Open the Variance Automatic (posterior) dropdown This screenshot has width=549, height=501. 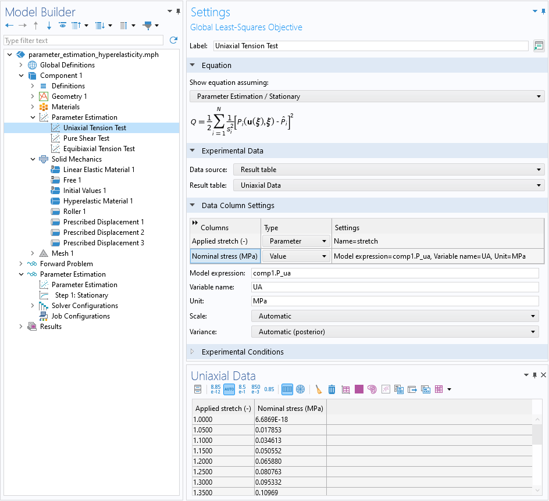(394, 332)
